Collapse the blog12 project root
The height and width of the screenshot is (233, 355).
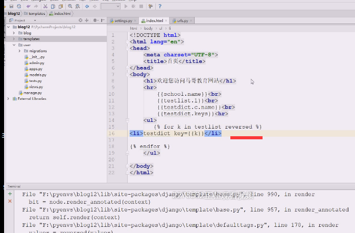tap(9, 27)
